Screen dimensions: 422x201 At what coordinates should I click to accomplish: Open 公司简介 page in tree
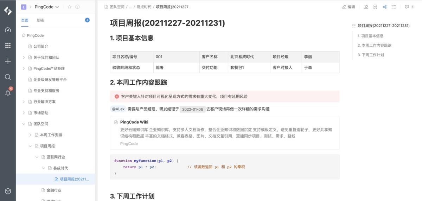point(41,46)
